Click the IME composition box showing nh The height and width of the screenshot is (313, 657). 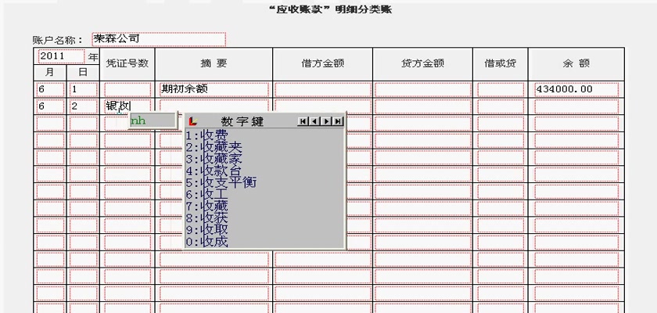152,121
